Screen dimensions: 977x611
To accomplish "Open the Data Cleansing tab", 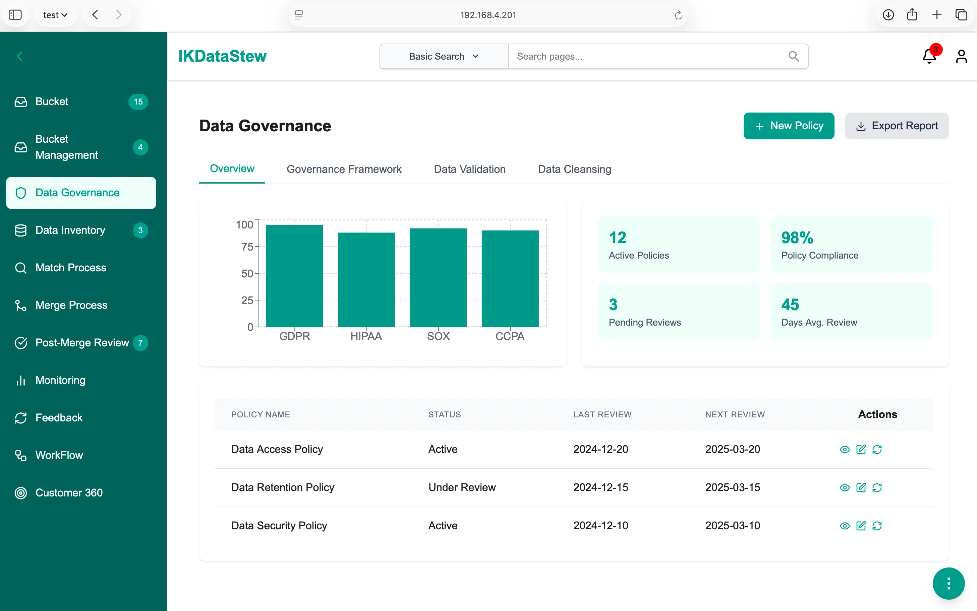I will click(x=574, y=169).
